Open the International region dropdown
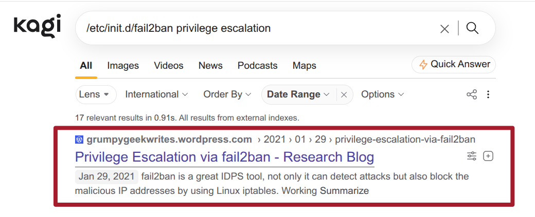The width and height of the screenshot is (535, 217). click(156, 94)
